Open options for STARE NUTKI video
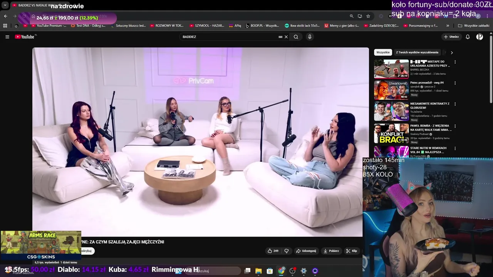Viewport: 493px width, 277px height. [x=455, y=148]
